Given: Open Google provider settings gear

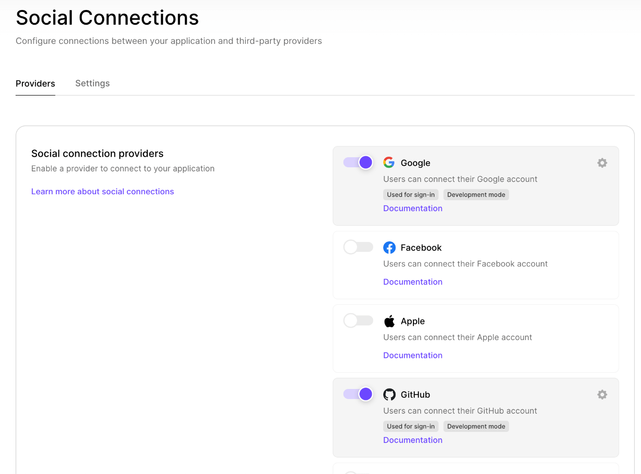Looking at the screenshot, I should [x=602, y=163].
